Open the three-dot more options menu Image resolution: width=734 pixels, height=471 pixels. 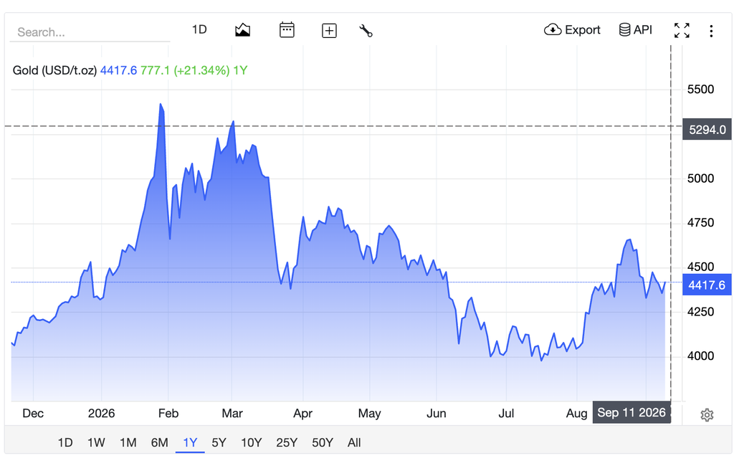click(711, 31)
